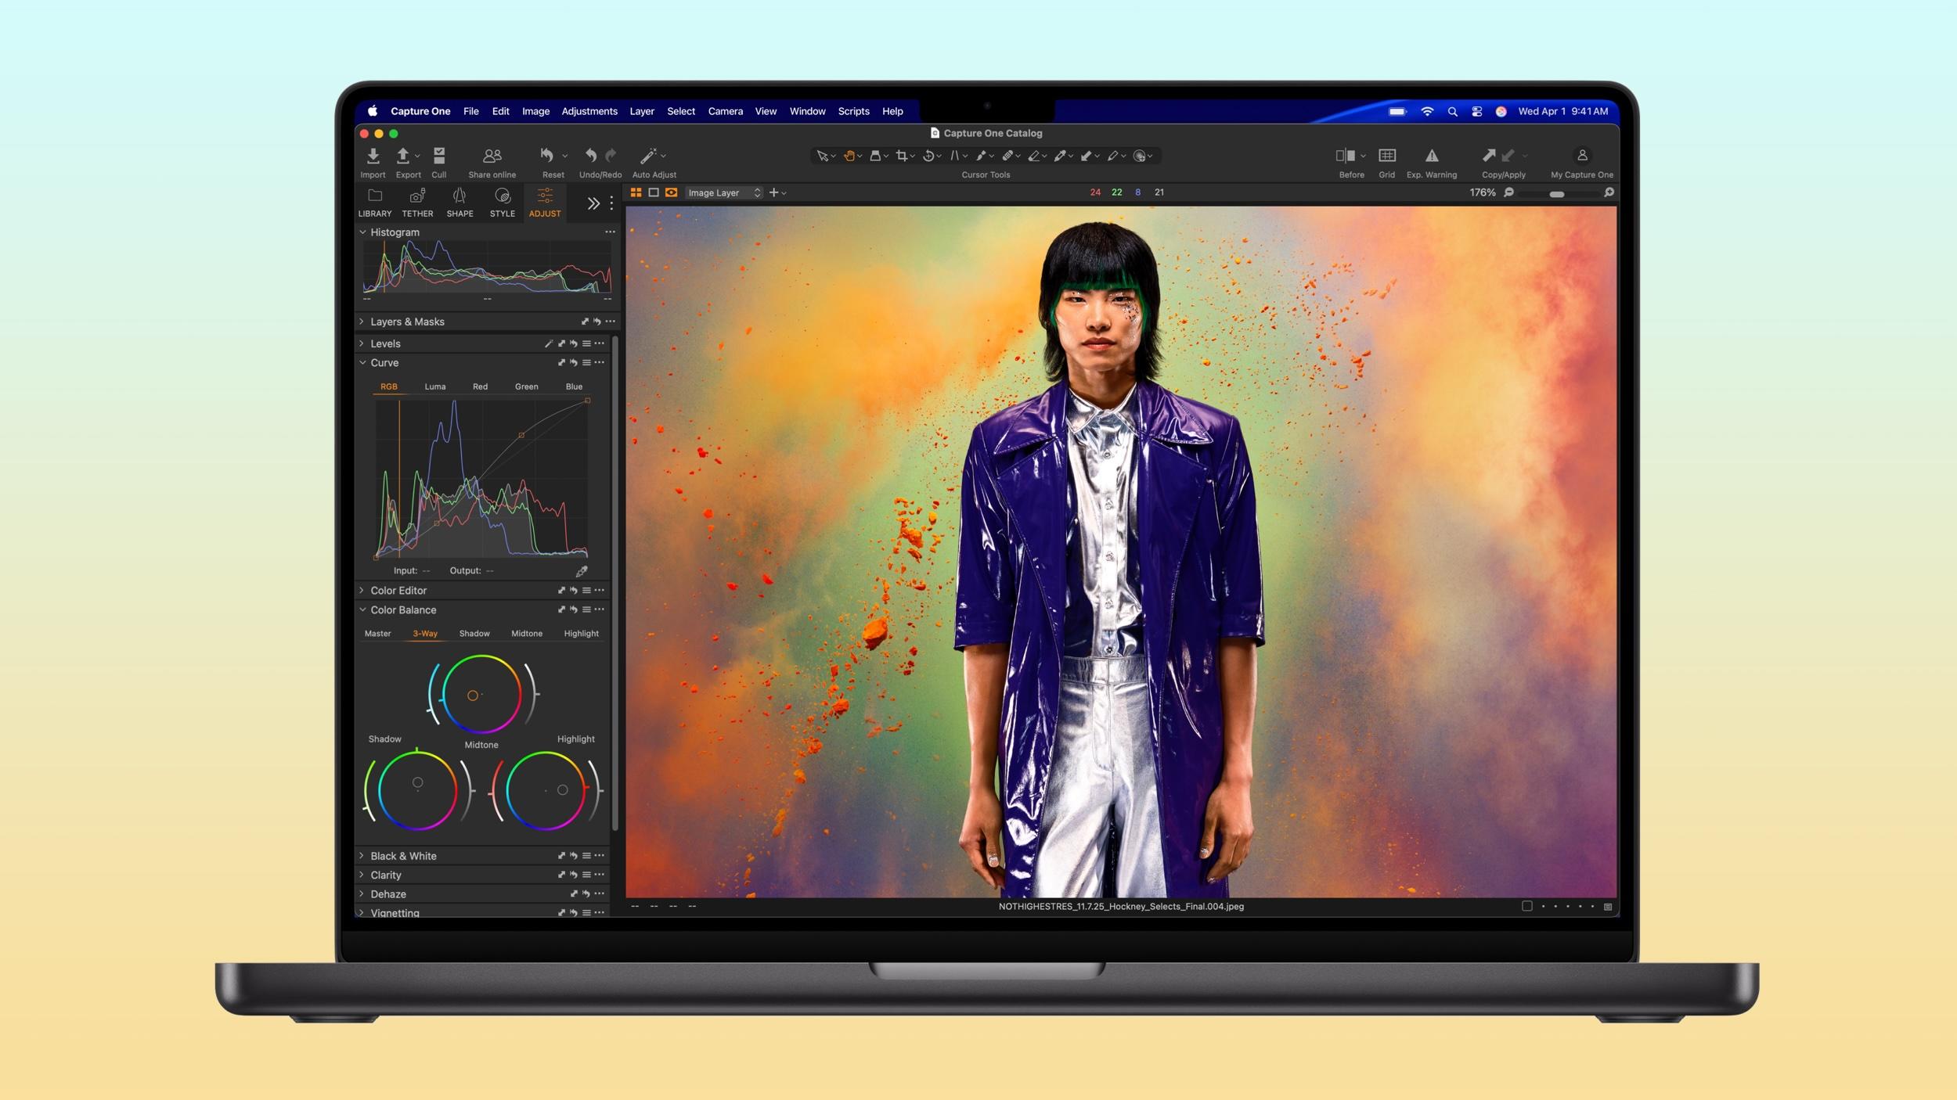Viewport: 1957px width, 1100px height.
Task: Toggle the Exposure Warning
Action: click(x=1432, y=156)
